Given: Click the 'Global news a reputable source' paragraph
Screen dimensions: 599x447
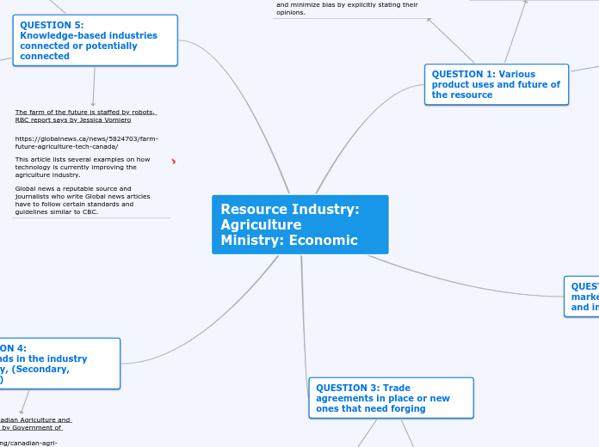Looking at the screenshot, I should pyautogui.click(x=83, y=200).
